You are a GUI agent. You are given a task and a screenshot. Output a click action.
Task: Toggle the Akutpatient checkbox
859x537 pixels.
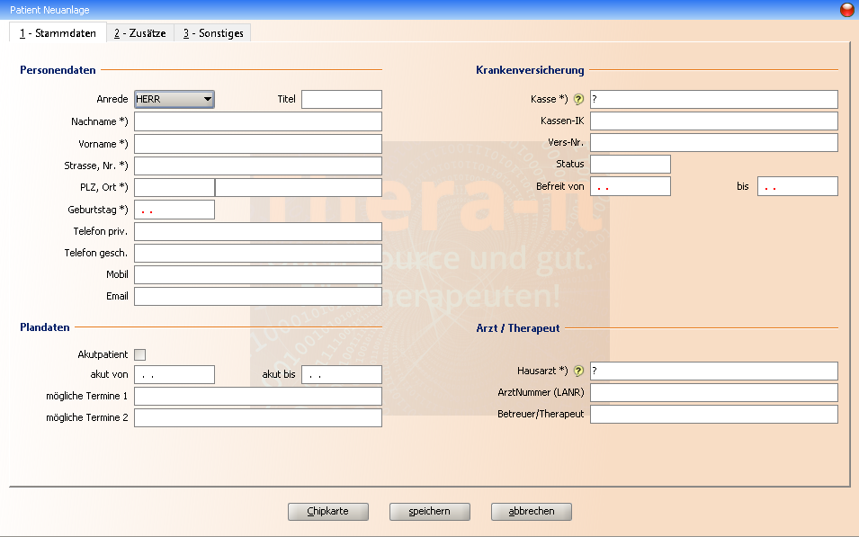(x=139, y=355)
